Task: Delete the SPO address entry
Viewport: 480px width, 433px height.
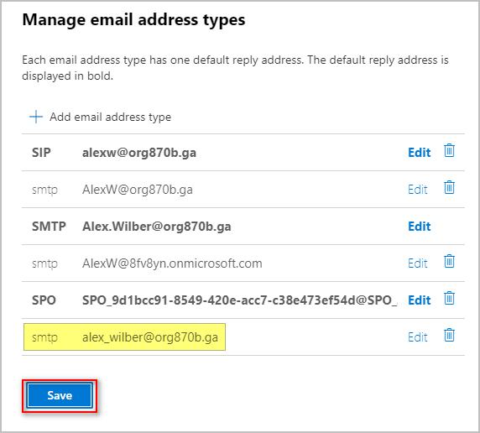Action: pos(449,298)
